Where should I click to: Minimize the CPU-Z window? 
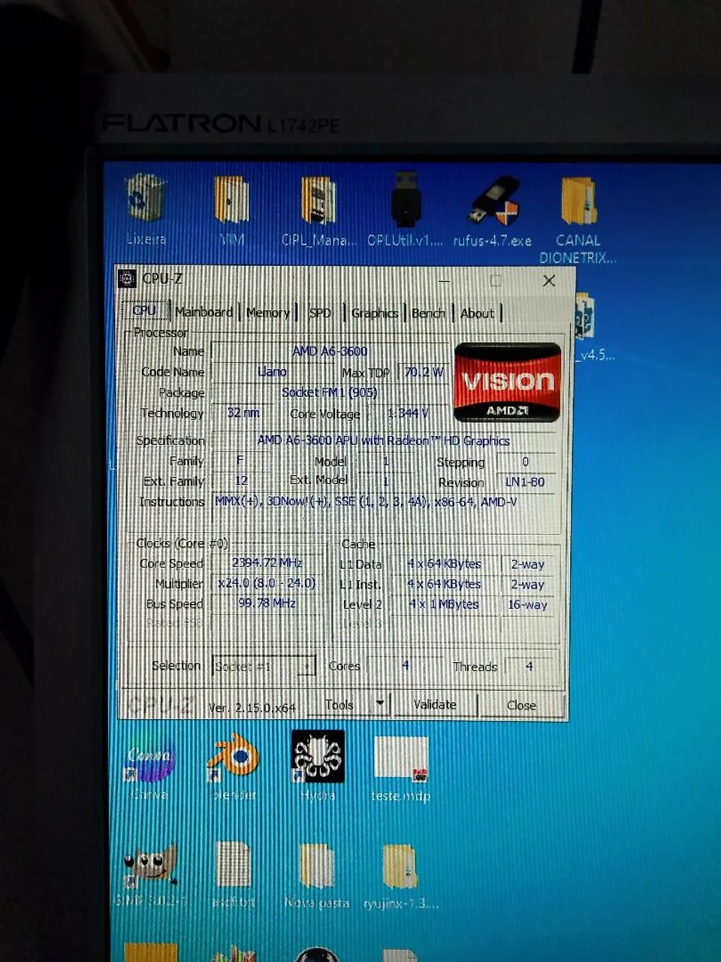click(x=445, y=280)
